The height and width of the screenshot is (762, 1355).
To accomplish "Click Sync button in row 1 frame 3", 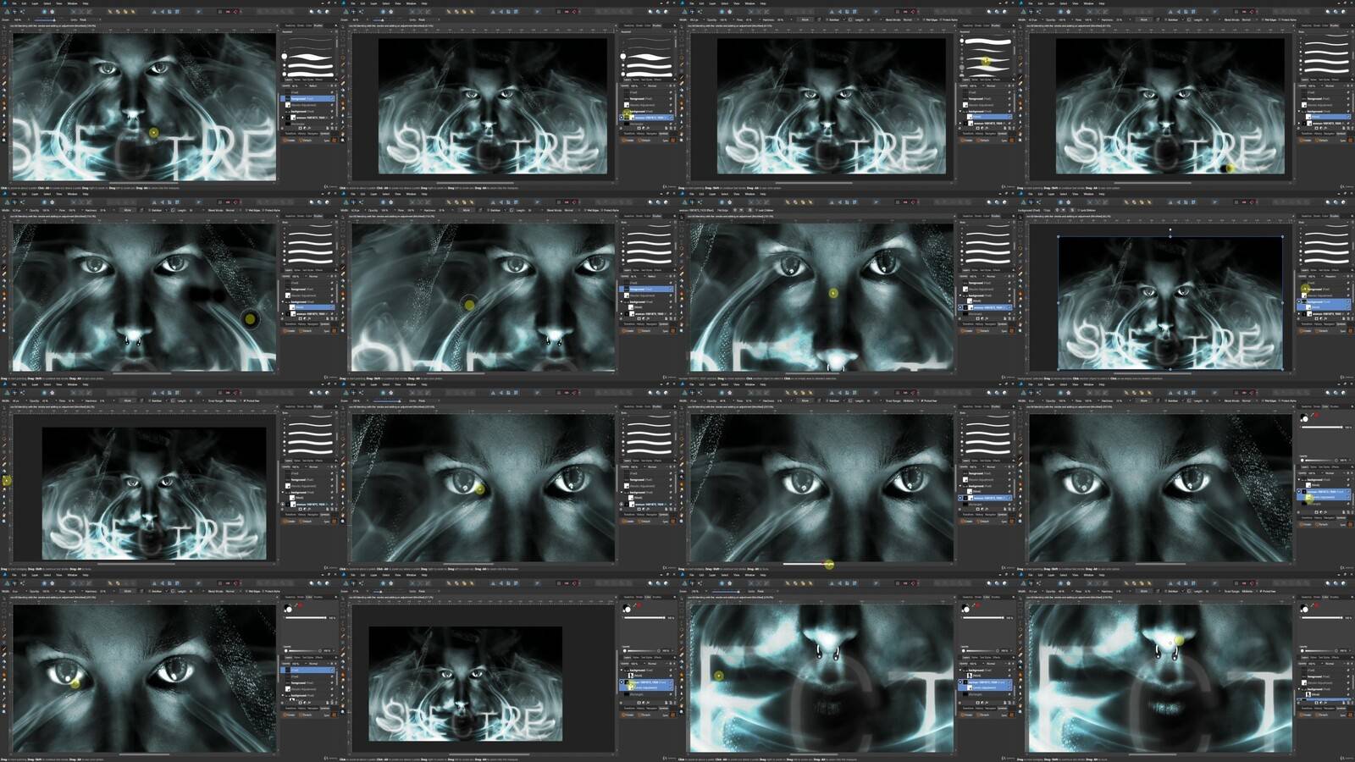I will [1004, 141].
